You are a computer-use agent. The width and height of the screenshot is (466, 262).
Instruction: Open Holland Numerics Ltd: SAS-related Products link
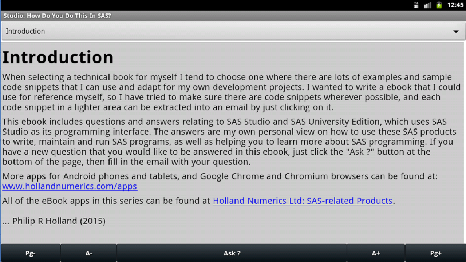click(303, 201)
